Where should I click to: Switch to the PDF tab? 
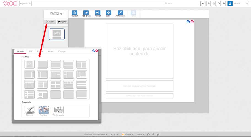31,51
